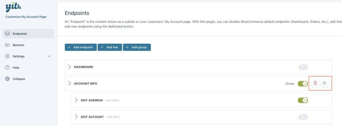This screenshot has width=342, height=126.
Task: Turn off the Edit Address toggle
Action: click(303, 100)
